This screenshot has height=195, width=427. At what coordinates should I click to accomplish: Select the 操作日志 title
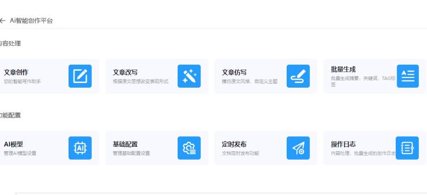pos(343,144)
